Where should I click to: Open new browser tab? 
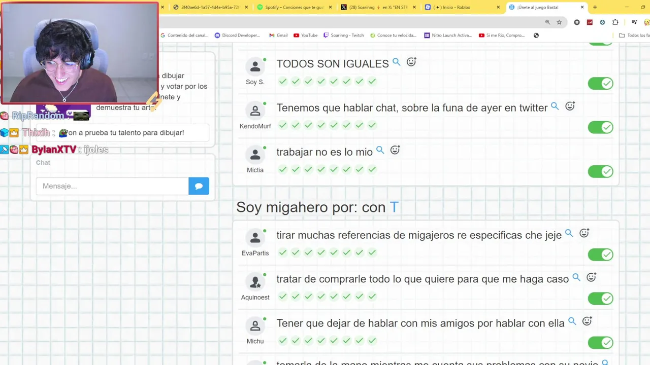coord(595,7)
